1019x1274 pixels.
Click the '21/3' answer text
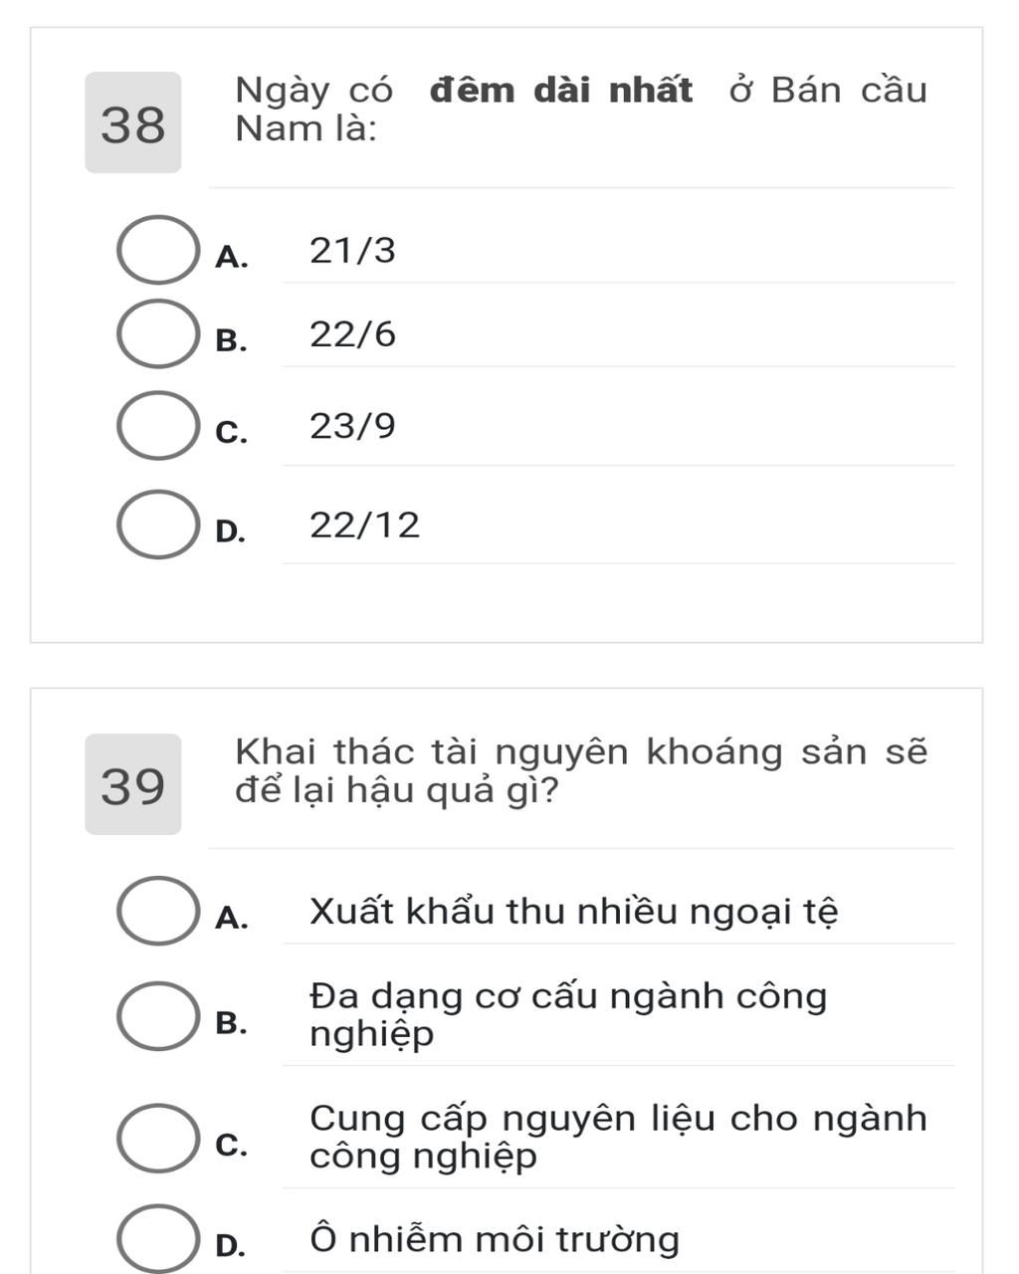click(352, 251)
